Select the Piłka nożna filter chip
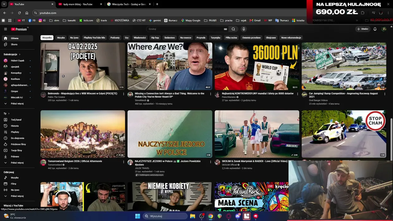 (x=231, y=38)
